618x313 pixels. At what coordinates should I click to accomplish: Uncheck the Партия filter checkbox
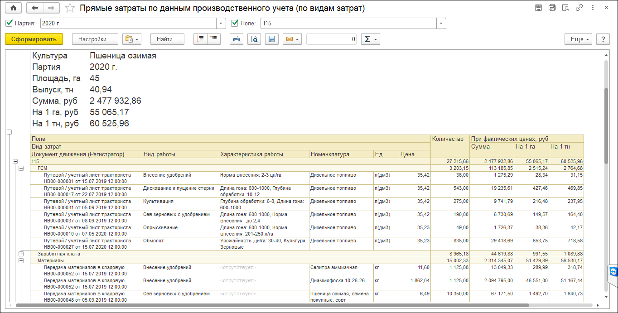pyautogui.click(x=9, y=24)
